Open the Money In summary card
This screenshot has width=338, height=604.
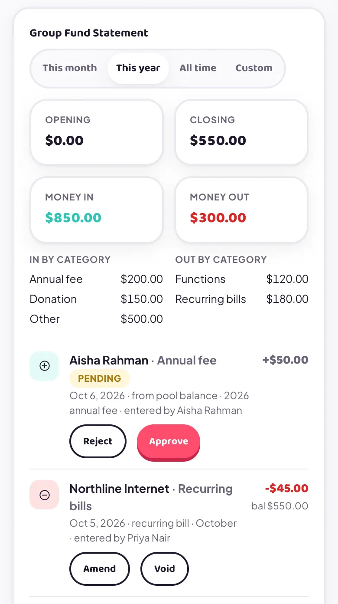96,209
